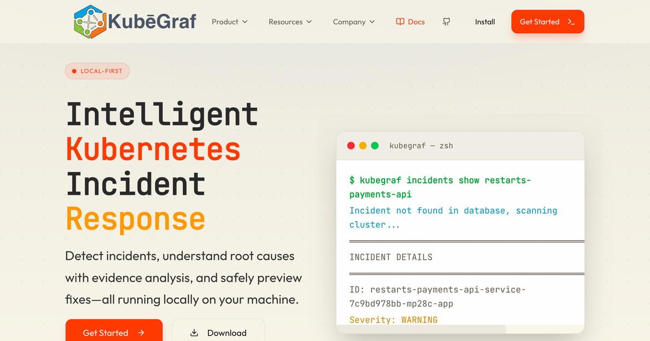Toggle the red traffic light on the terminal
The width and height of the screenshot is (650, 341).
tap(351, 145)
